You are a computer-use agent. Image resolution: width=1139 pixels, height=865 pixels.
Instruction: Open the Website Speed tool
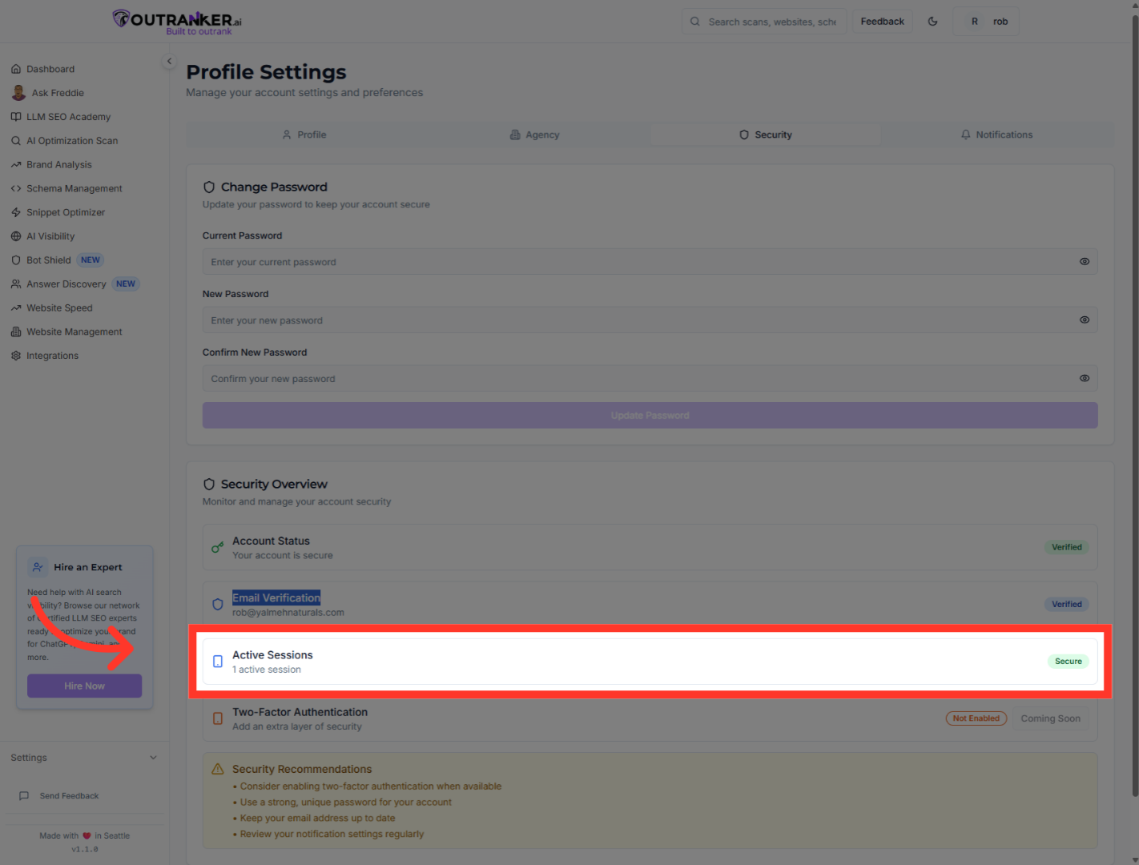(58, 308)
